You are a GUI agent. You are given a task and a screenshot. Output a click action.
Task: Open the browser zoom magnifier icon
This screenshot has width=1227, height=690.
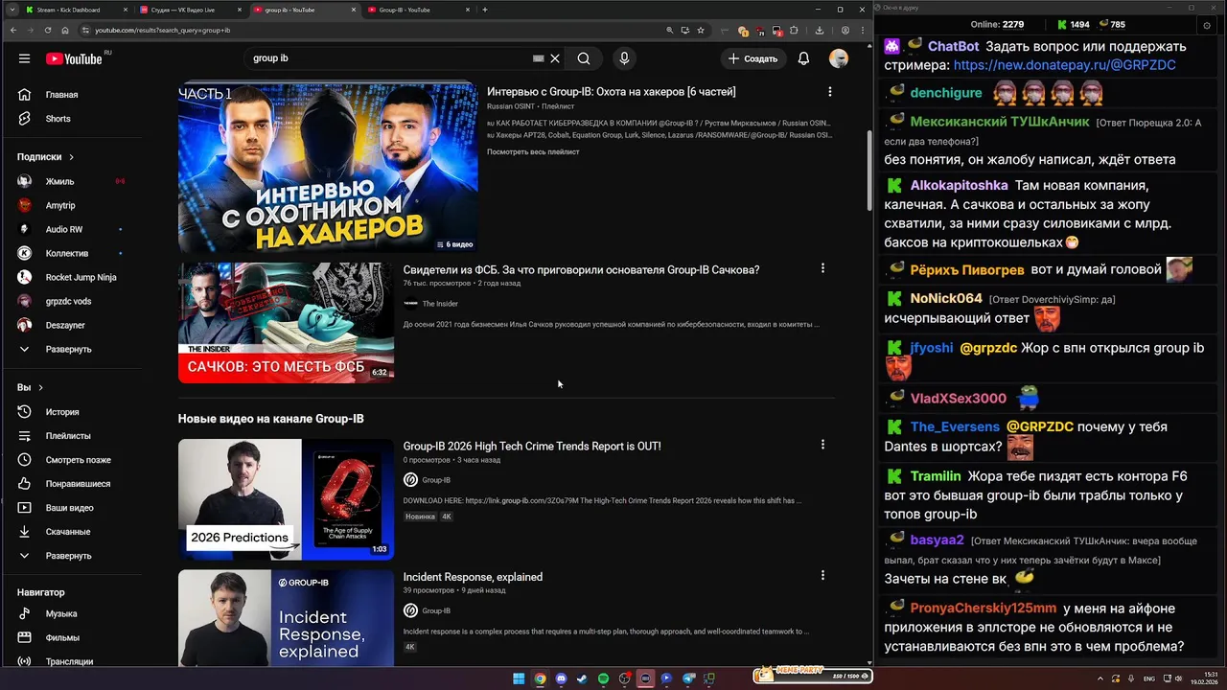(669, 30)
